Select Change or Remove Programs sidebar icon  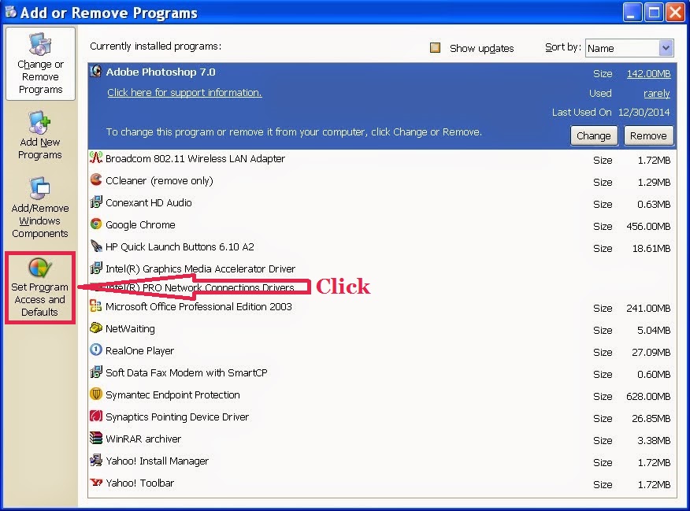tap(40, 44)
